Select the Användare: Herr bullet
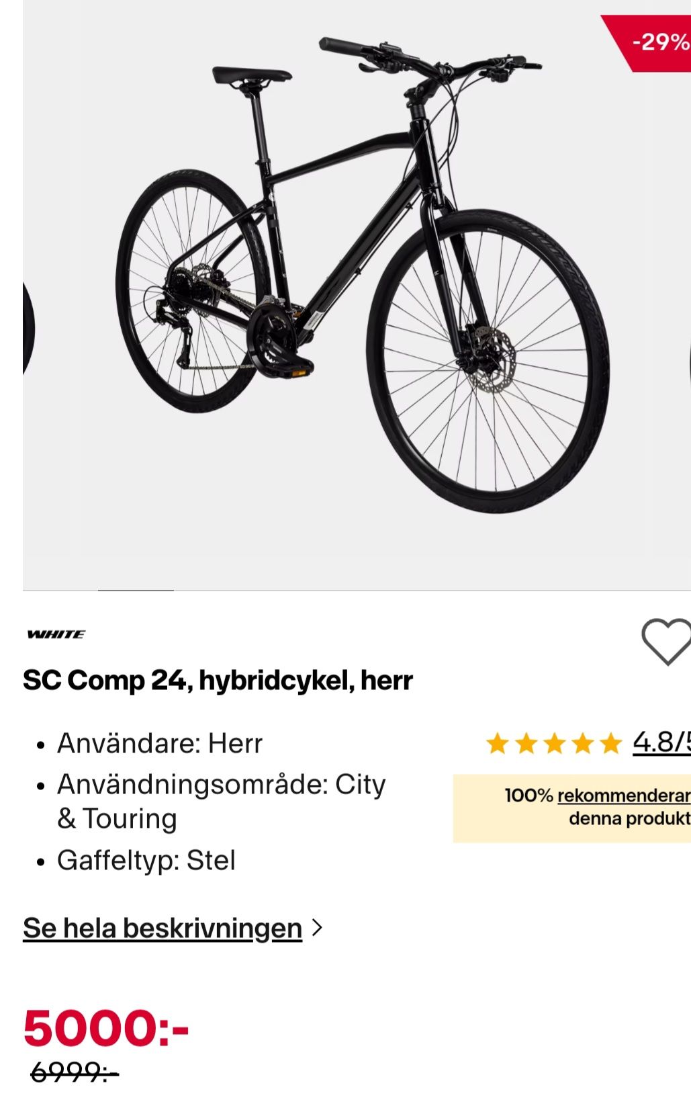 click(159, 743)
